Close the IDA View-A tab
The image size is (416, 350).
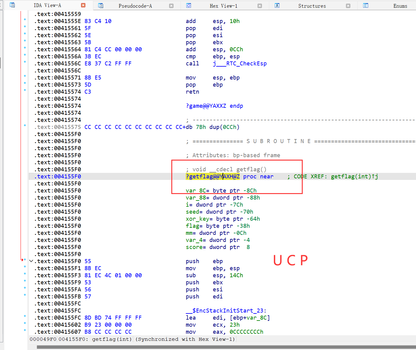83,5
